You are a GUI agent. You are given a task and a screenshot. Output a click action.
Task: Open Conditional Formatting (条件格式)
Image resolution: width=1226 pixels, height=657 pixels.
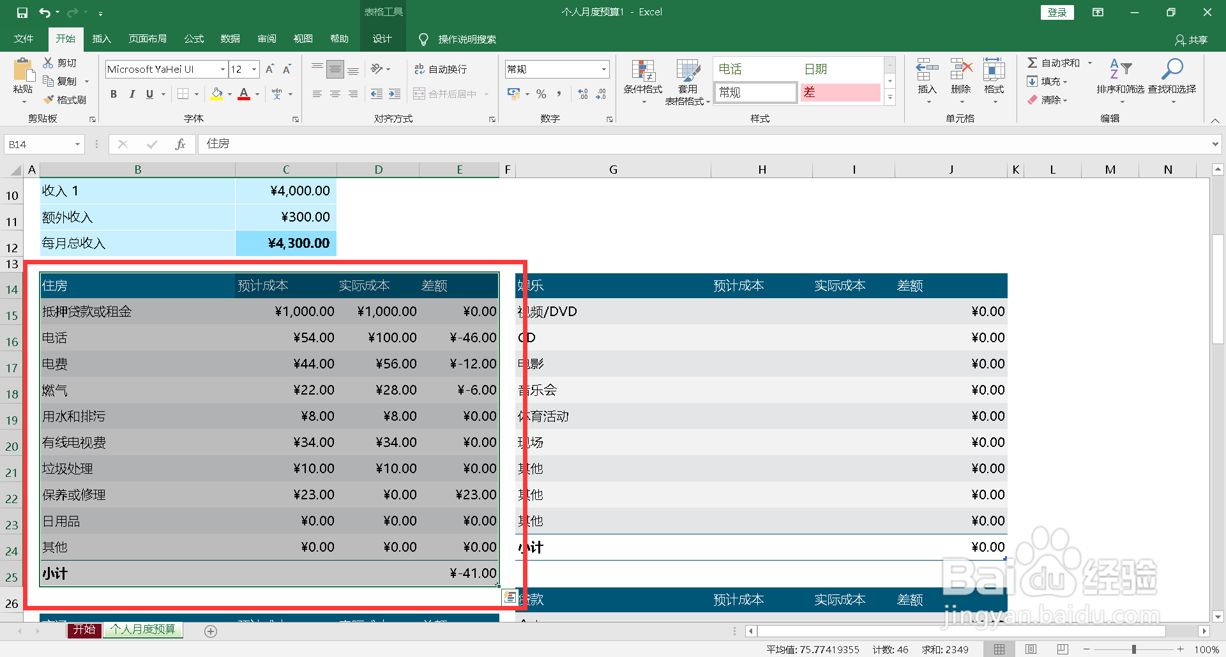tap(643, 81)
